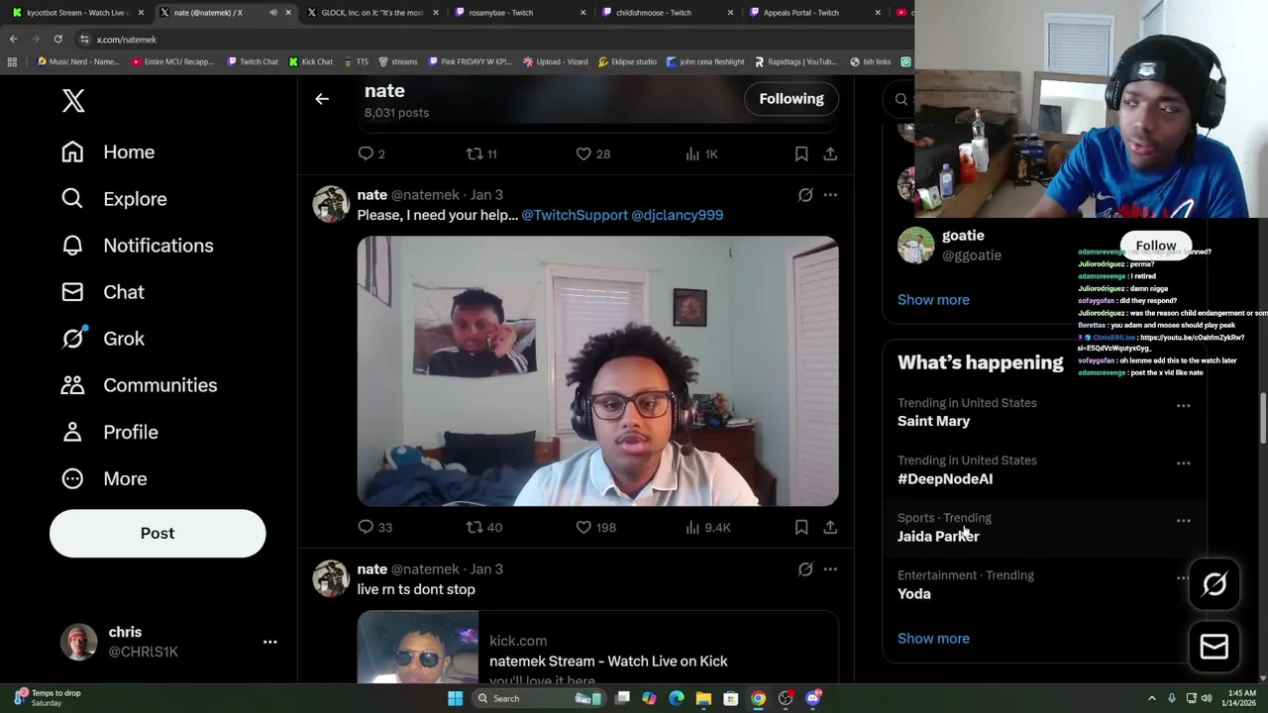Image resolution: width=1268 pixels, height=713 pixels.
Task: Click the back arrow on nate profile
Action: click(x=322, y=99)
